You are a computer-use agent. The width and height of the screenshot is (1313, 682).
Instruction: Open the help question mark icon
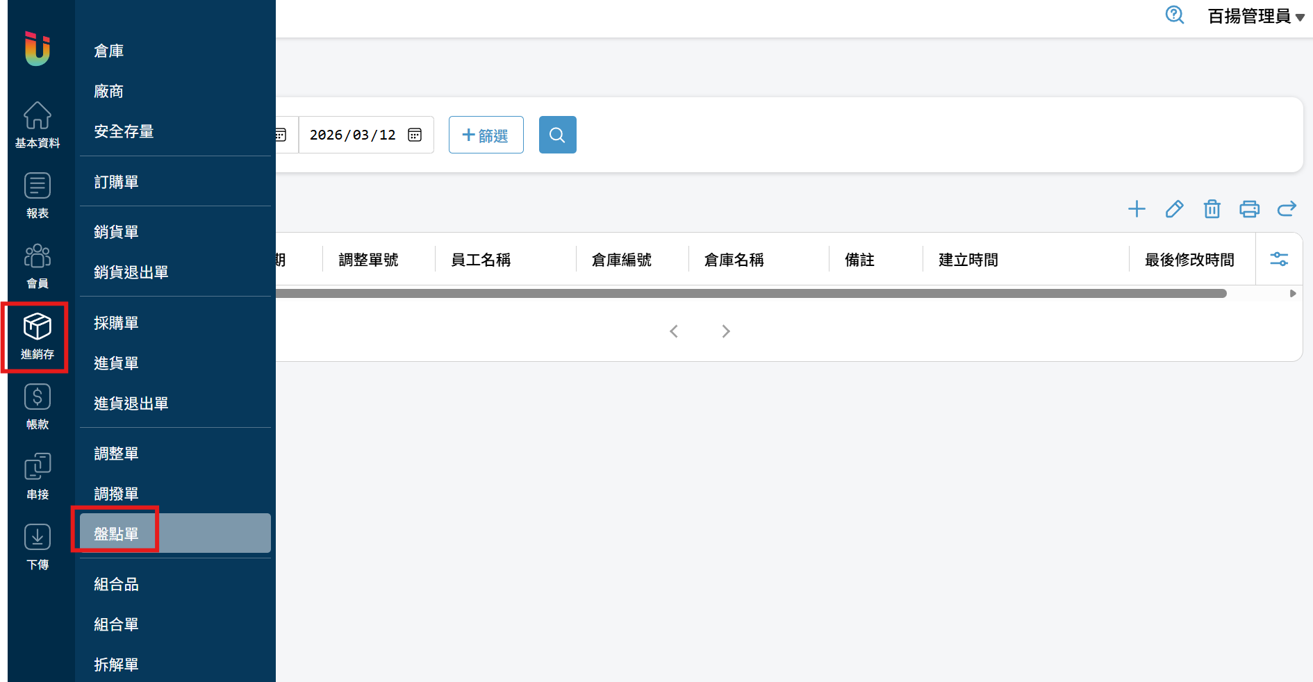tap(1174, 15)
